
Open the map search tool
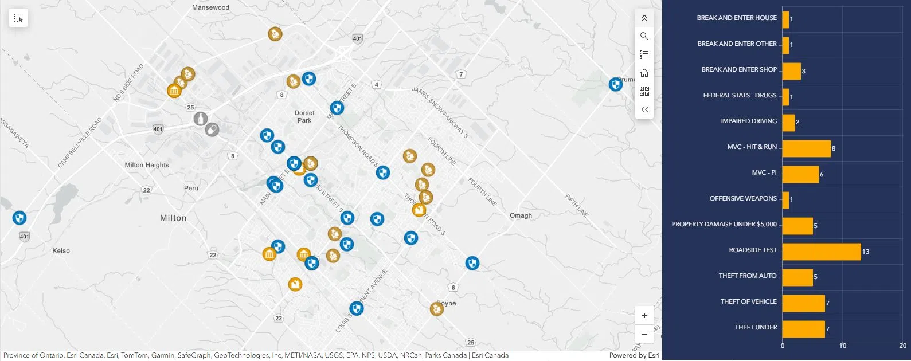(644, 36)
